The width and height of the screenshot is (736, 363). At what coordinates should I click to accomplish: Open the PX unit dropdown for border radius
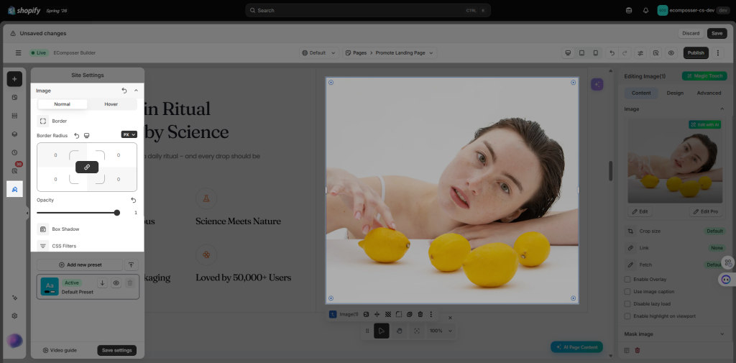coord(129,134)
